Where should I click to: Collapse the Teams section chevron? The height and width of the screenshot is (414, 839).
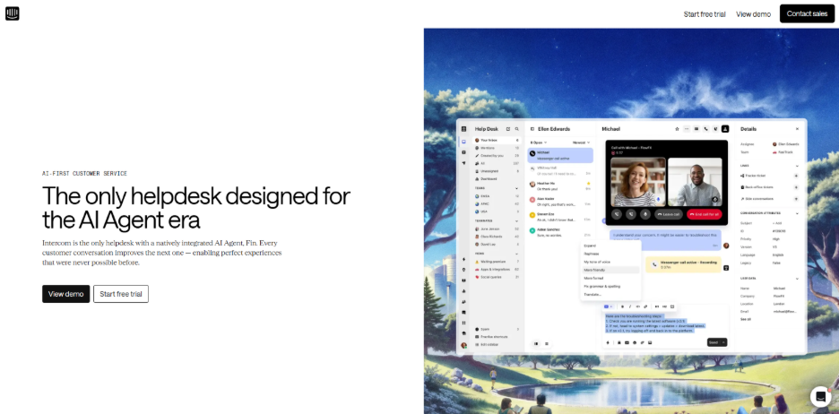click(x=516, y=188)
